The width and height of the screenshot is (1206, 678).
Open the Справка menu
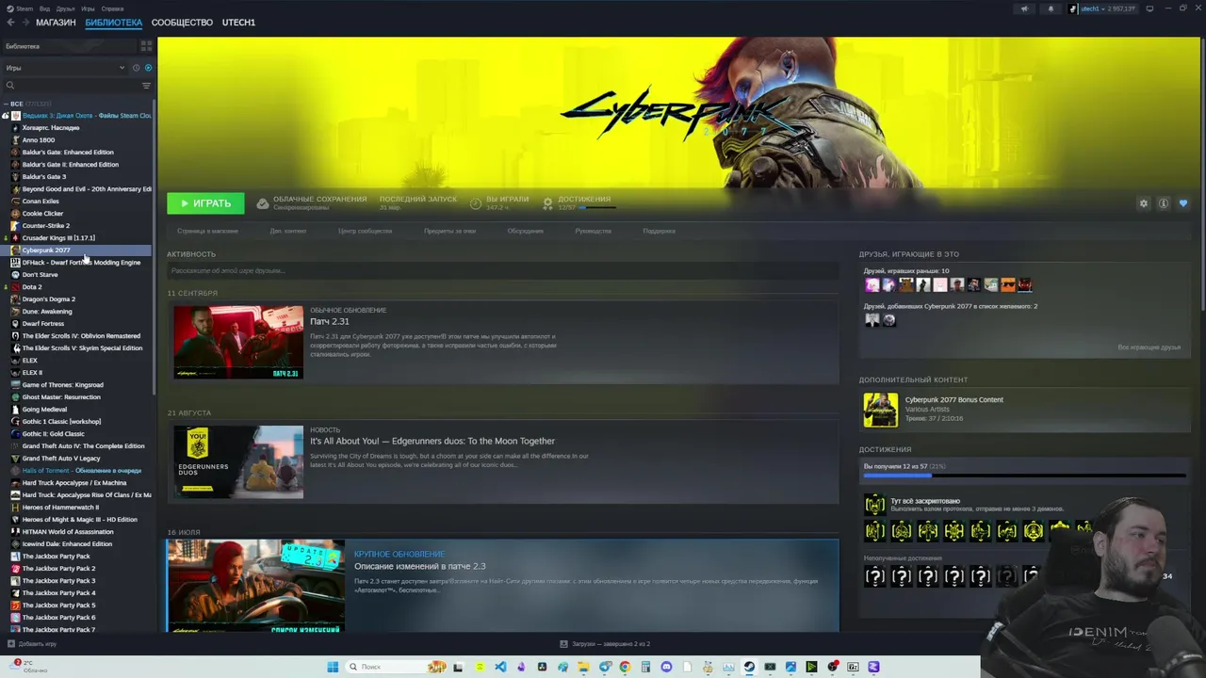click(112, 8)
